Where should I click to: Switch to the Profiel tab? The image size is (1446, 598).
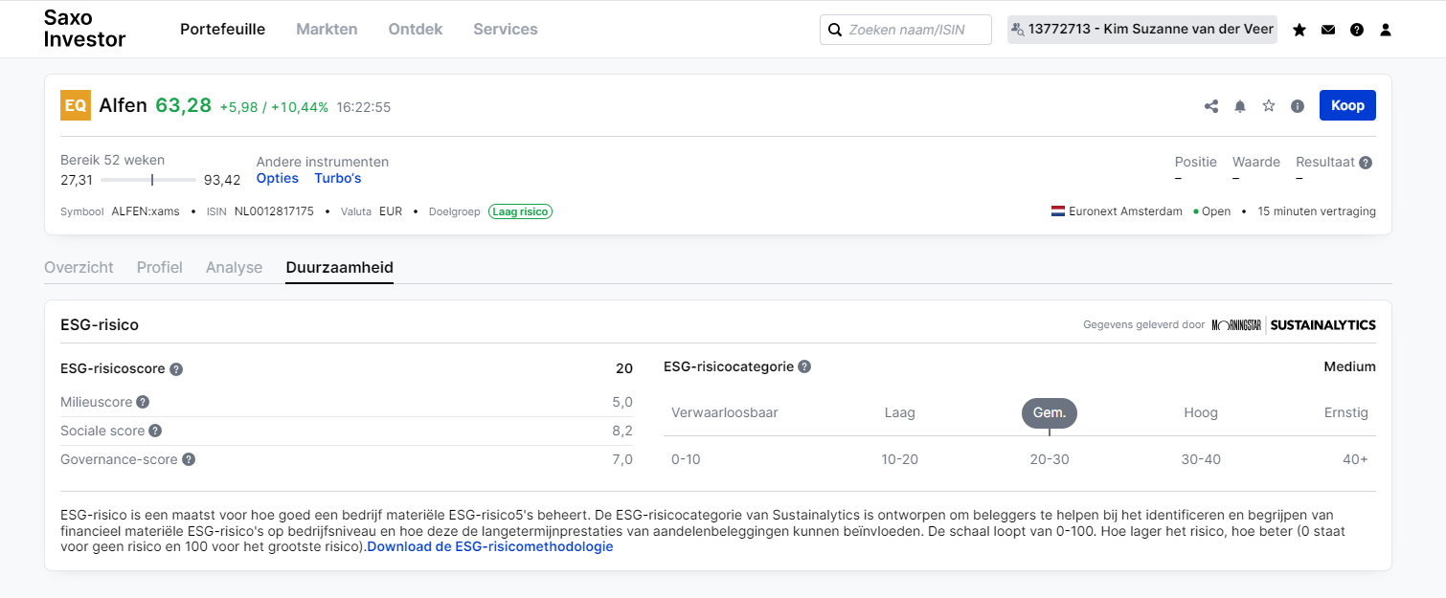160,267
